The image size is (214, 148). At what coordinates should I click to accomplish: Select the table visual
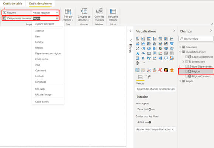[172, 53]
